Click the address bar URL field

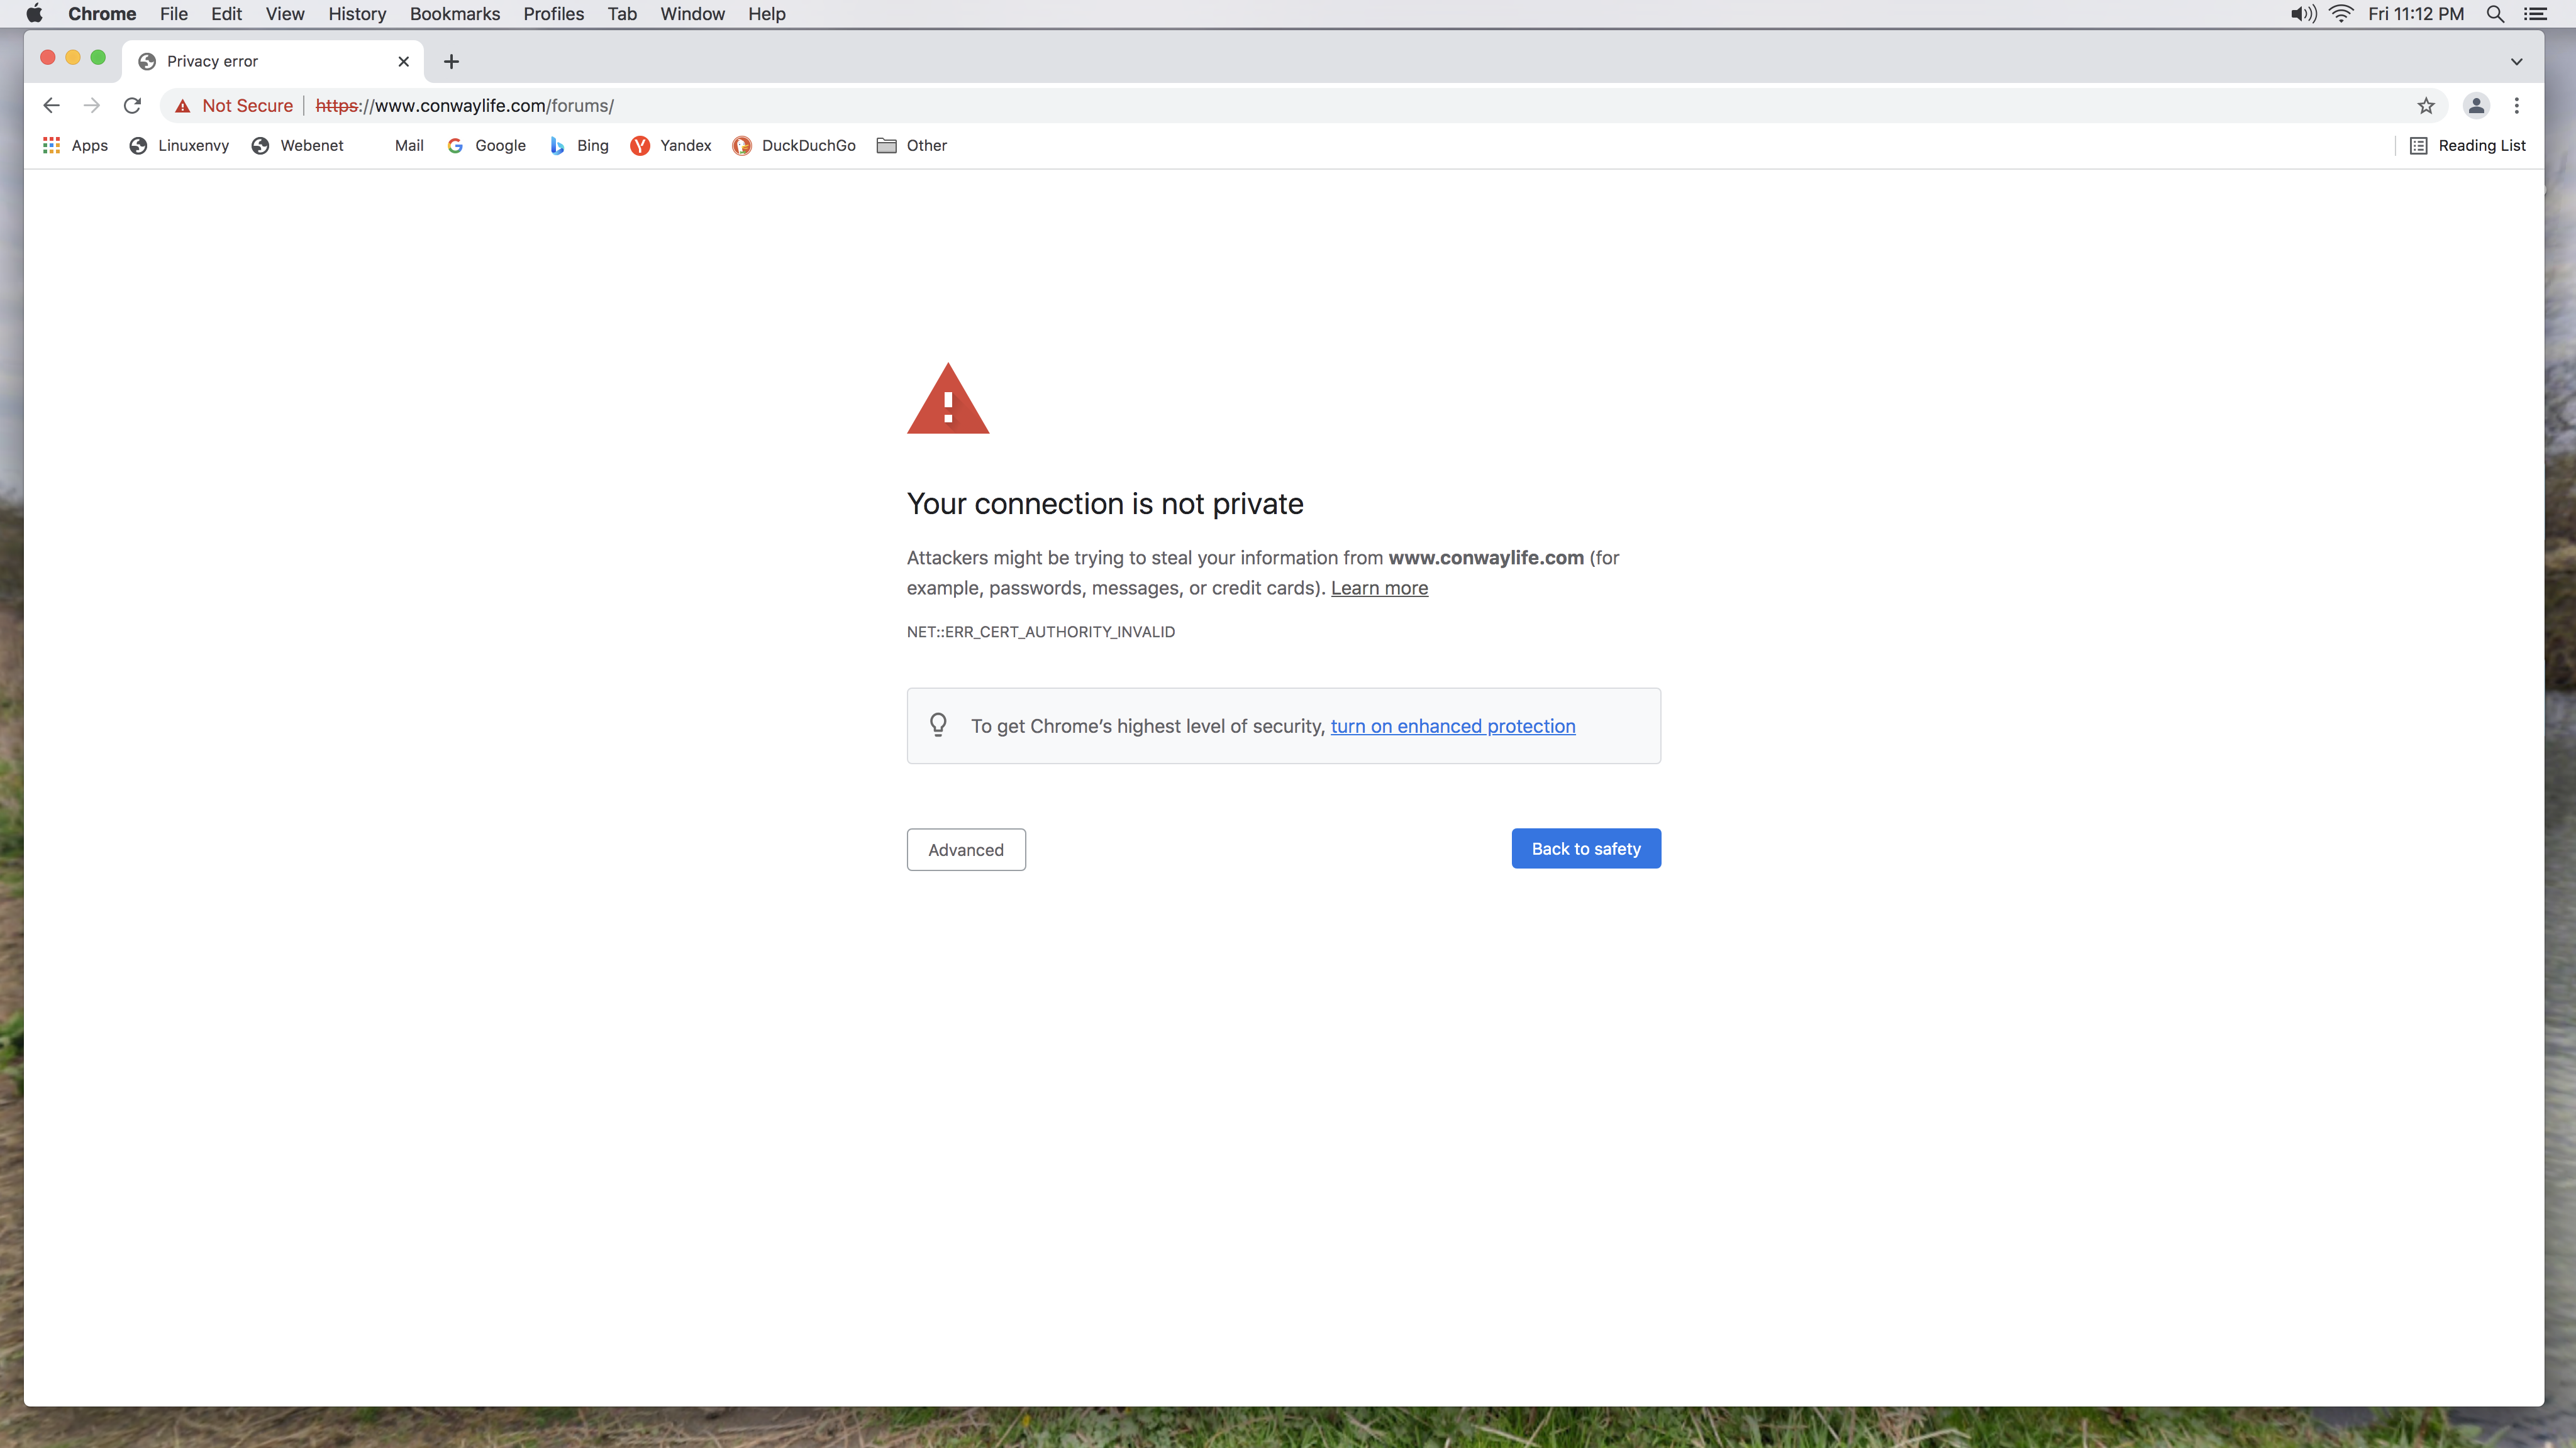point(1360,106)
